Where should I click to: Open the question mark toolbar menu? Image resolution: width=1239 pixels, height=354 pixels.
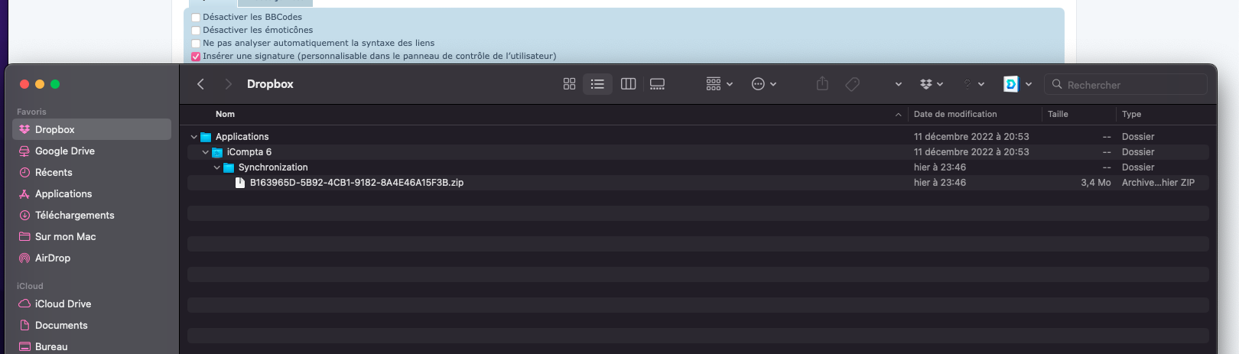tap(973, 84)
